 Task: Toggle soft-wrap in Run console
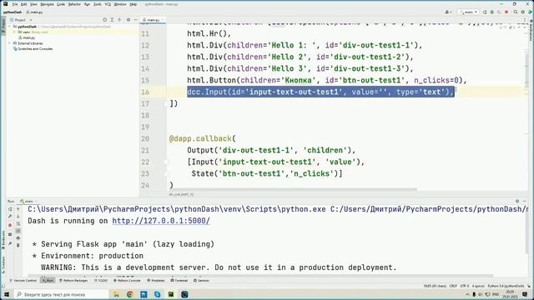coord(18,224)
